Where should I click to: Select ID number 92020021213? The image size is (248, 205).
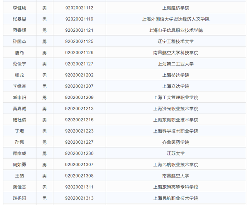[79, 109]
